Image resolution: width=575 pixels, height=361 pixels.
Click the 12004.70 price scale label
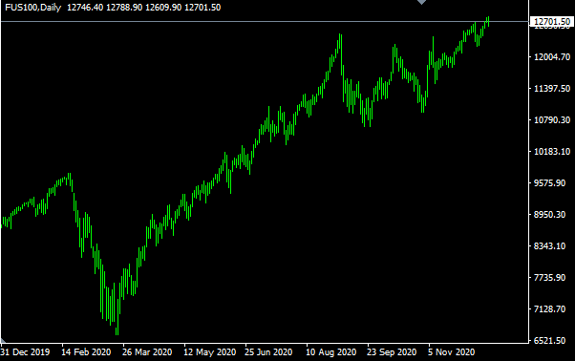pyautogui.click(x=552, y=56)
